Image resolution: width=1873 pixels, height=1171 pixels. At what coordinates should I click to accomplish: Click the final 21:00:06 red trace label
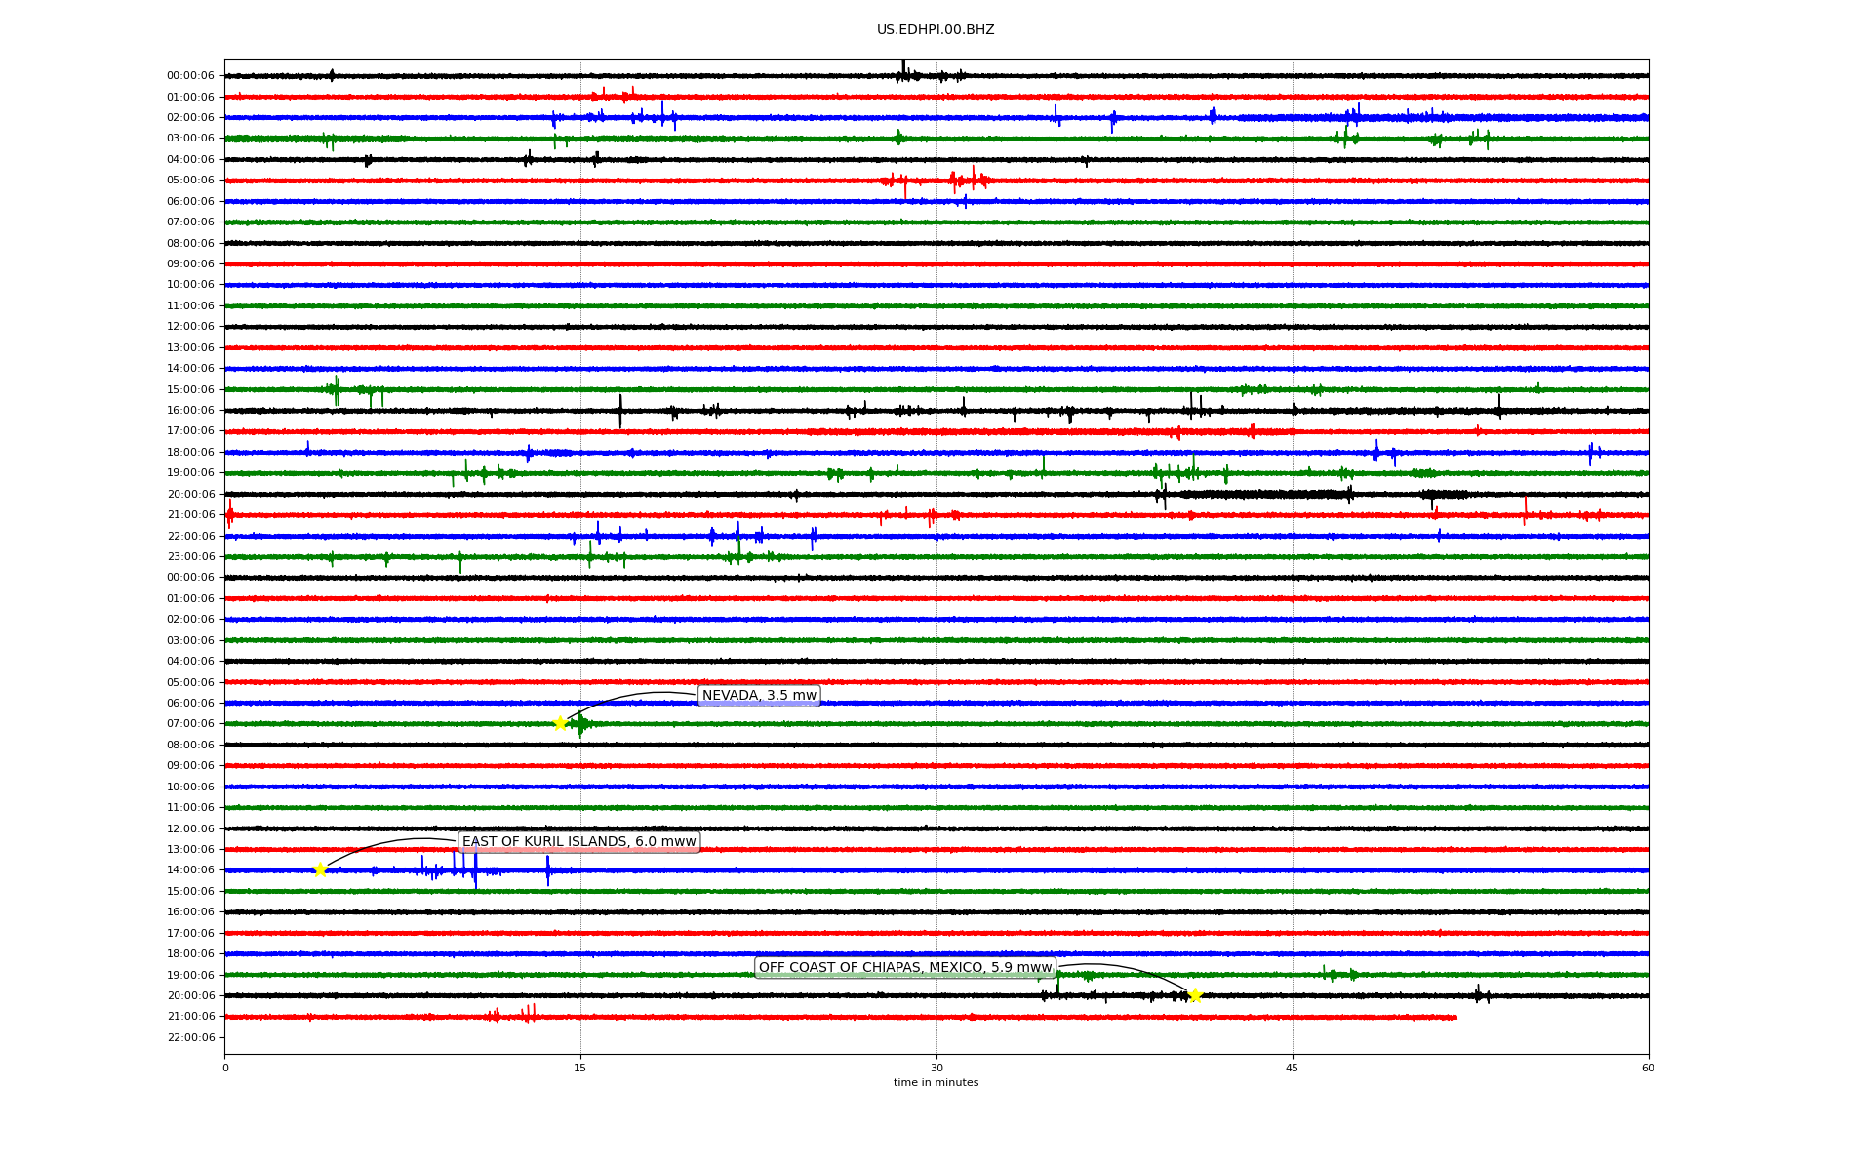click(191, 1016)
